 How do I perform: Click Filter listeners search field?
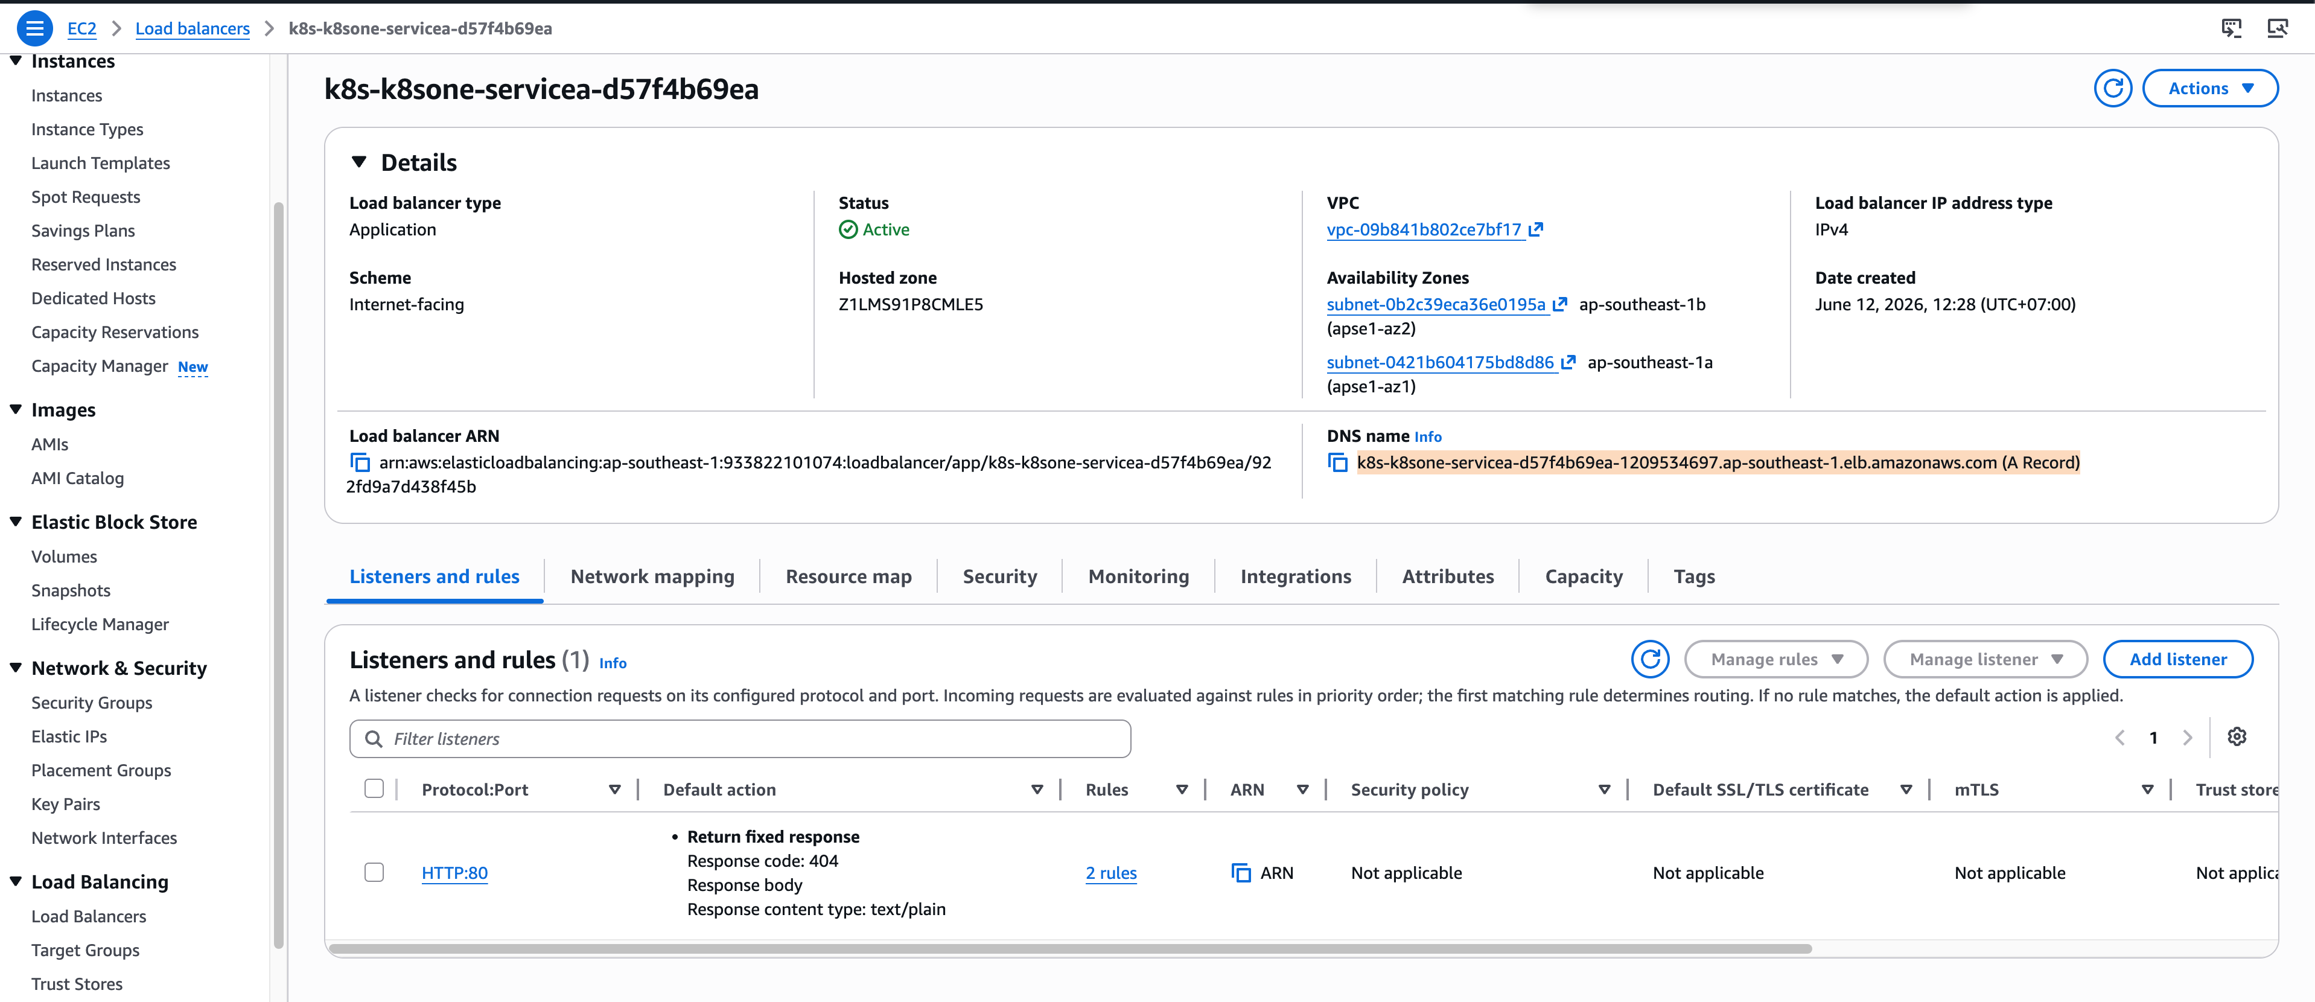(740, 739)
